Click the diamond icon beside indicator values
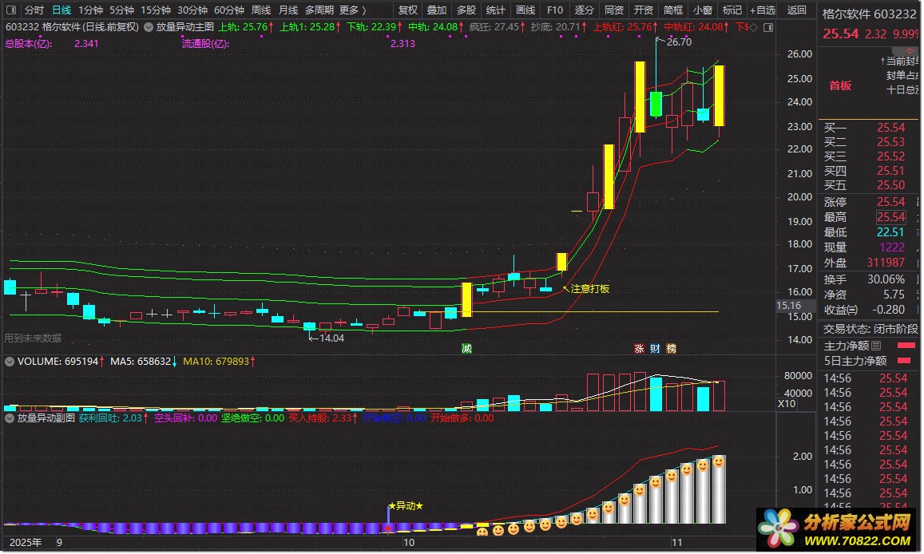Screen dimensions: 924x554 753,27
